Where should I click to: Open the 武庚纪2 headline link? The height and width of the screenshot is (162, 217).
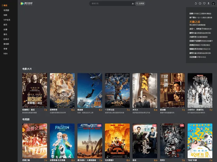pyautogui.click(x=200, y=45)
